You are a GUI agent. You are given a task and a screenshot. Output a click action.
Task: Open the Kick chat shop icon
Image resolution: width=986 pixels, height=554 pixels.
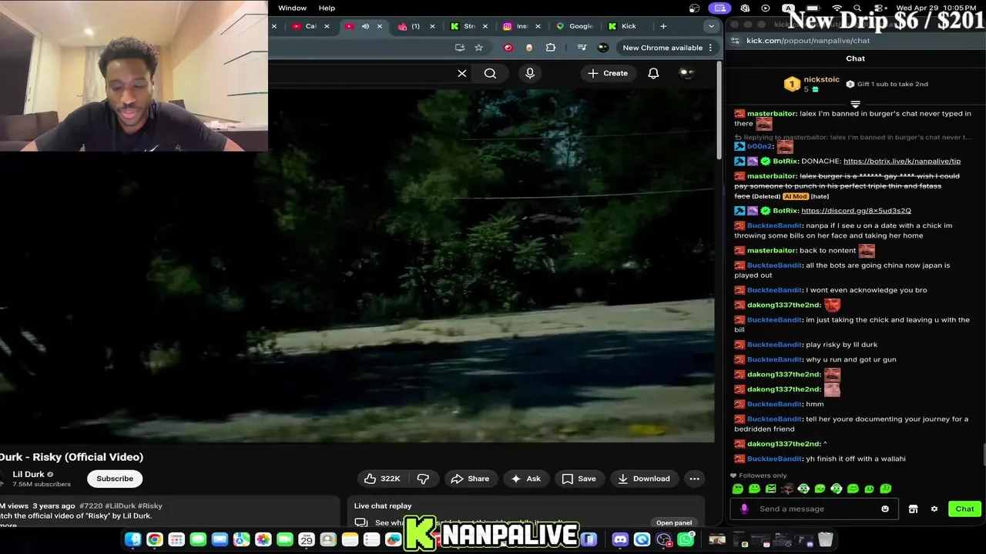tap(913, 509)
